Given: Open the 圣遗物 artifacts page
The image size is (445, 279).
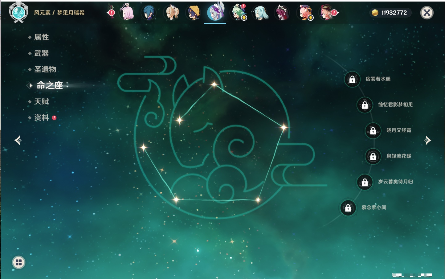Looking at the screenshot, I should pos(45,69).
